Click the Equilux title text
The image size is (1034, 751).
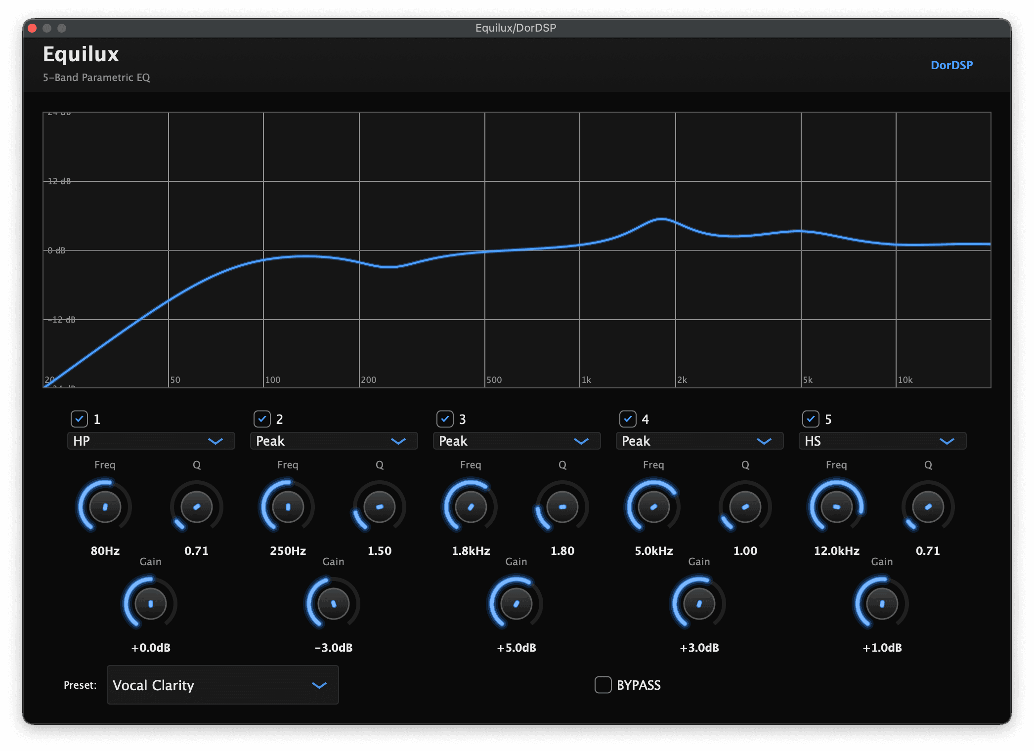(x=81, y=54)
